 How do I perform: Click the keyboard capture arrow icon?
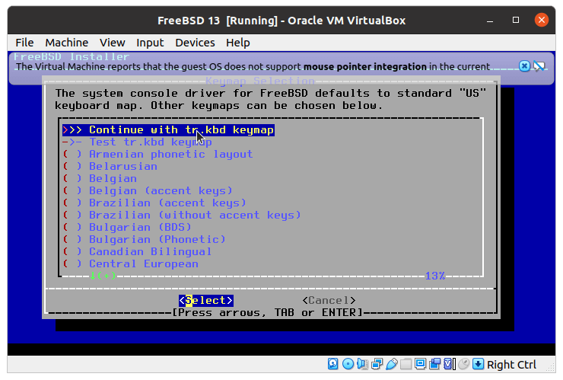click(x=479, y=364)
